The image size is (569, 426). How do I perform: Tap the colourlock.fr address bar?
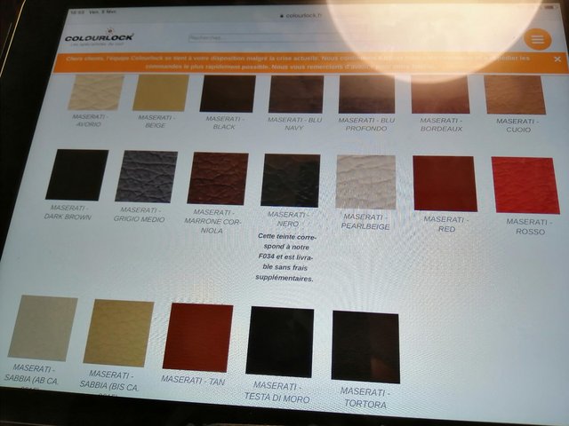click(301, 16)
